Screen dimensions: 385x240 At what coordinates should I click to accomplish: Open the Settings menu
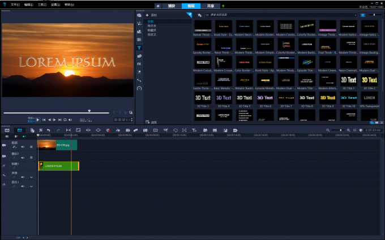point(55,5)
